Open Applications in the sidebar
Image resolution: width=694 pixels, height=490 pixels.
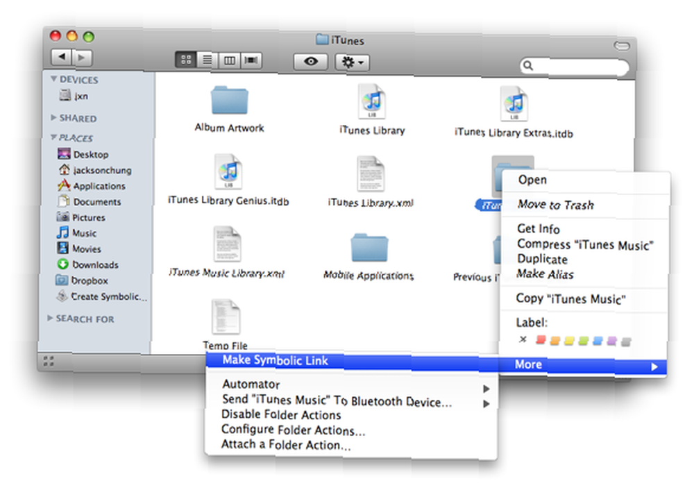click(x=91, y=185)
